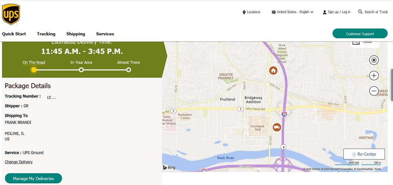Click the Re-Center map button
This screenshot has width=393, height=185.
[364, 154]
